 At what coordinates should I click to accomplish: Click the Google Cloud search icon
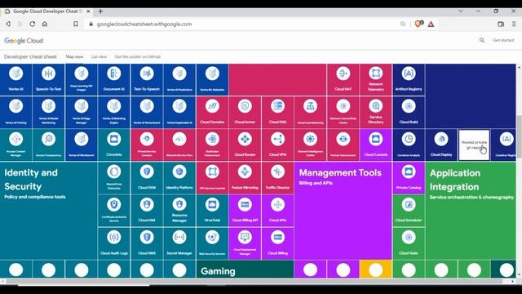482,40
